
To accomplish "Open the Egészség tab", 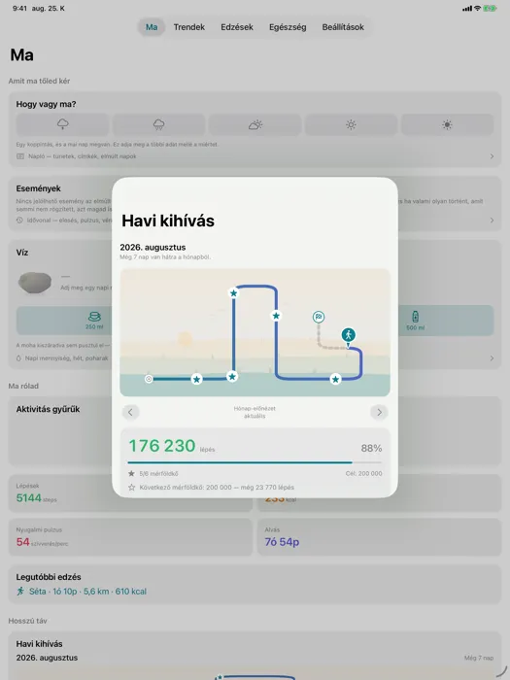I will tap(288, 27).
